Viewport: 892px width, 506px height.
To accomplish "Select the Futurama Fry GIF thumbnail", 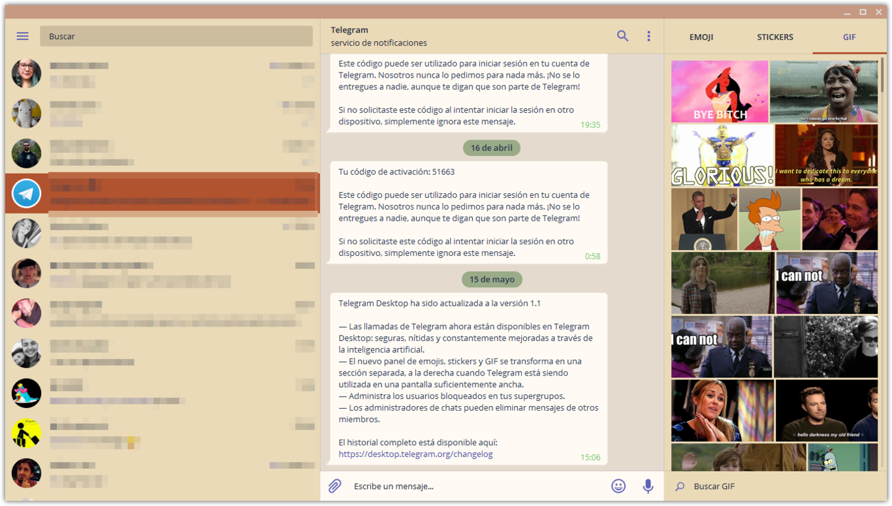I will tap(770, 219).
